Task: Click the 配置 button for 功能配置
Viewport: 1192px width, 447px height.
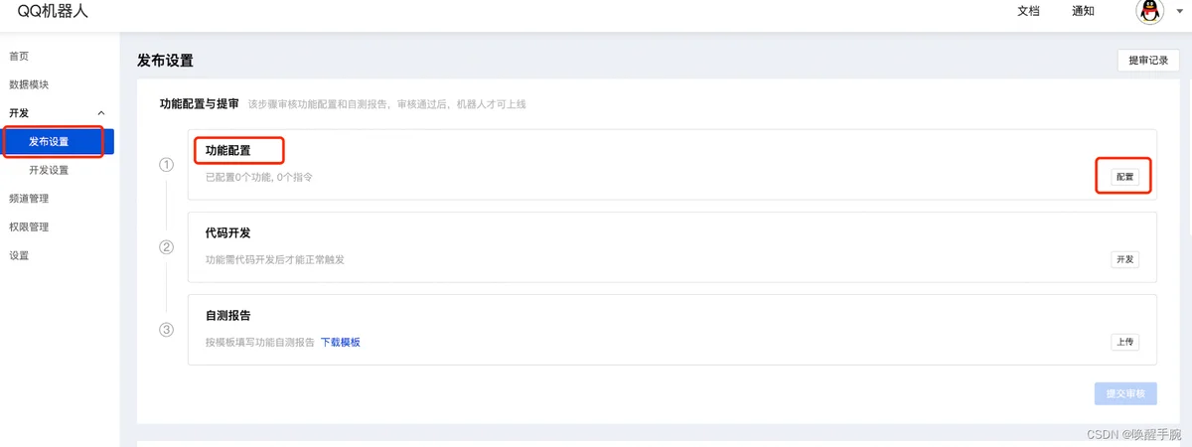Action: [x=1124, y=177]
